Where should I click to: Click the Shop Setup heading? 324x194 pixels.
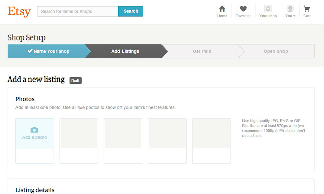coord(26,37)
